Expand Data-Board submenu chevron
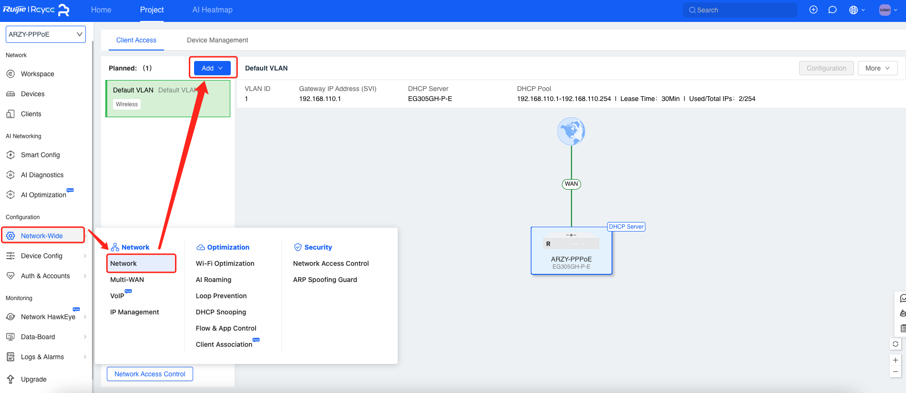 (85, 337)
